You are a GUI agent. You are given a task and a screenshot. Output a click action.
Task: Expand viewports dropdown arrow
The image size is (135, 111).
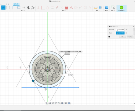71,103
